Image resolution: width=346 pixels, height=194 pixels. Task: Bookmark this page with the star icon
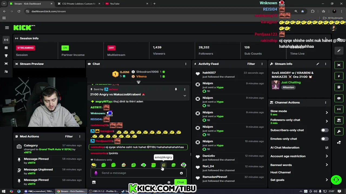point(302,11)
